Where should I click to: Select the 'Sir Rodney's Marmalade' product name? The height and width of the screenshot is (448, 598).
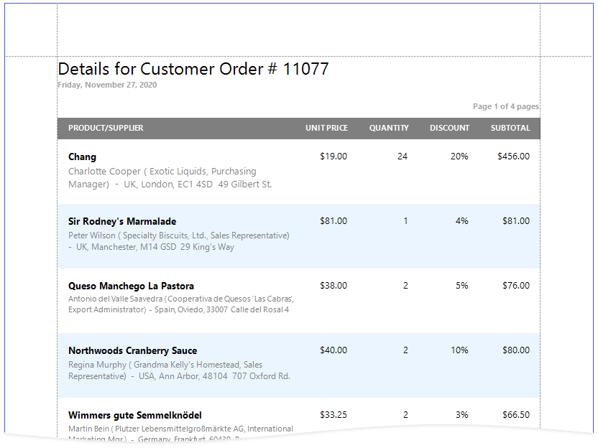pyautogui.click(x=122, y=221)
